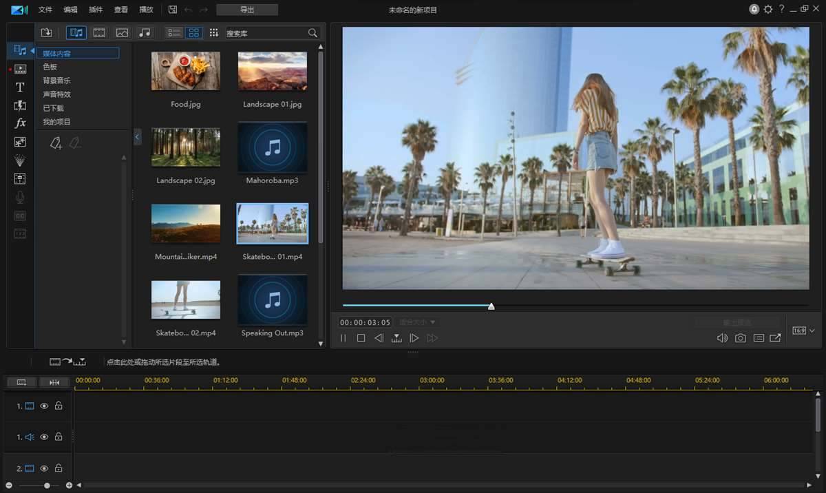
Task: Select the Skateboard 01.mp4 thumbnail
Action: tap(273, 224)
